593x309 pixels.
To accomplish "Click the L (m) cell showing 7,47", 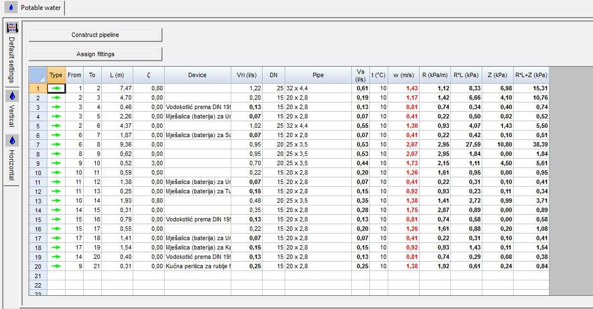I will pos(116,88).
